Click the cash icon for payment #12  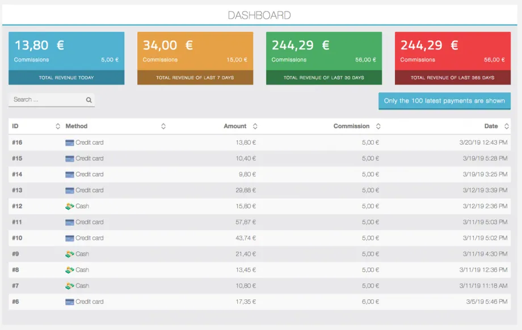(70, 206)
